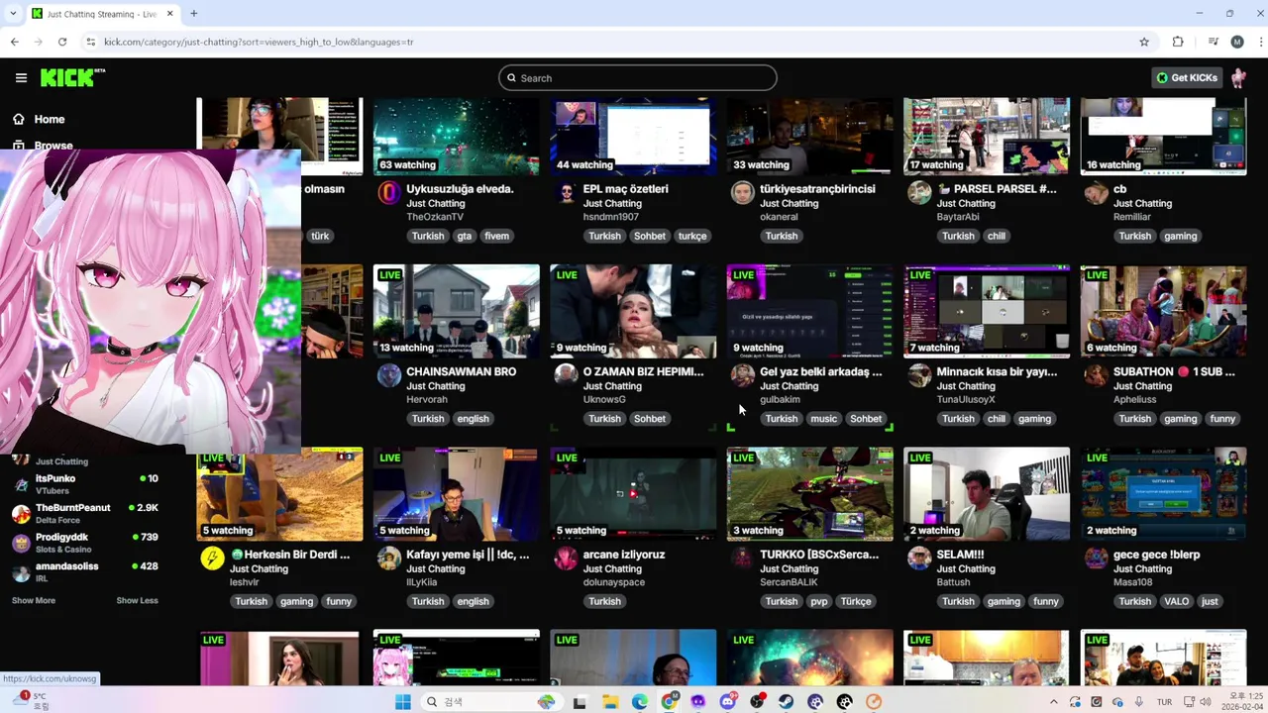
Task: Click the pvp tag under SercanBALIK
Action: (819, 601)
